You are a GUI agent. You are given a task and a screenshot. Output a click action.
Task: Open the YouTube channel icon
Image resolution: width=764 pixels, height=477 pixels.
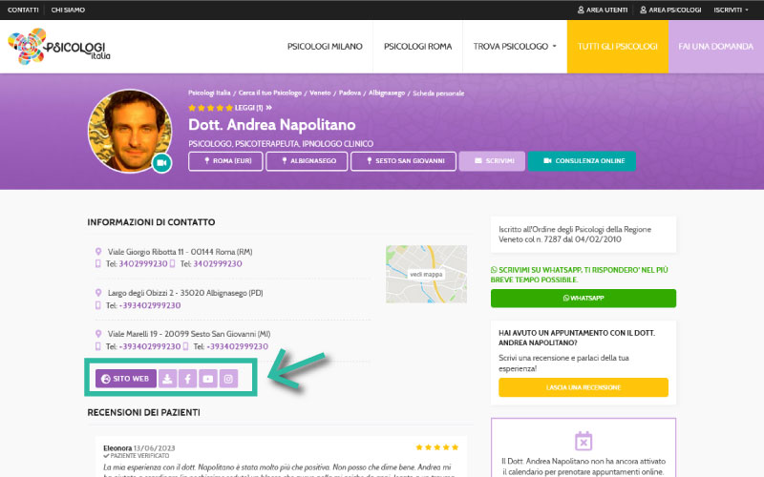coord(208,379)
